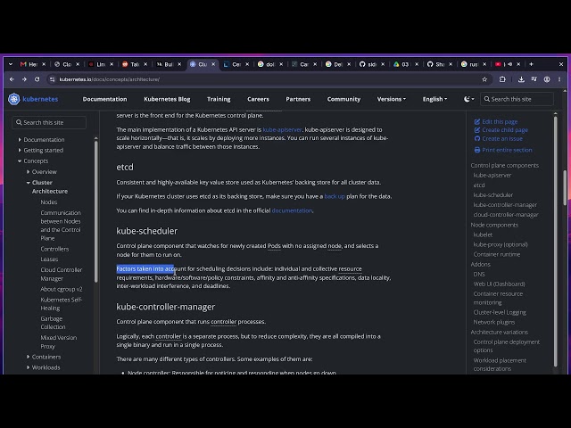Expand the Overview tree item
This screenshot has width=571, height=428.
[28, 172]
